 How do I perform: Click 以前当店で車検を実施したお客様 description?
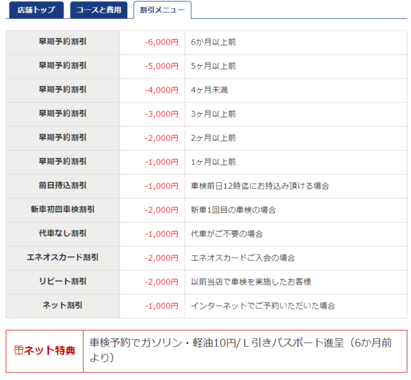[251, 282]
